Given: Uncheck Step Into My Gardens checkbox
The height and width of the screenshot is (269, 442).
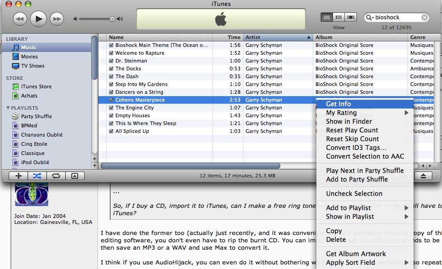Looking at the screenshot, I should tap(111, 84).
